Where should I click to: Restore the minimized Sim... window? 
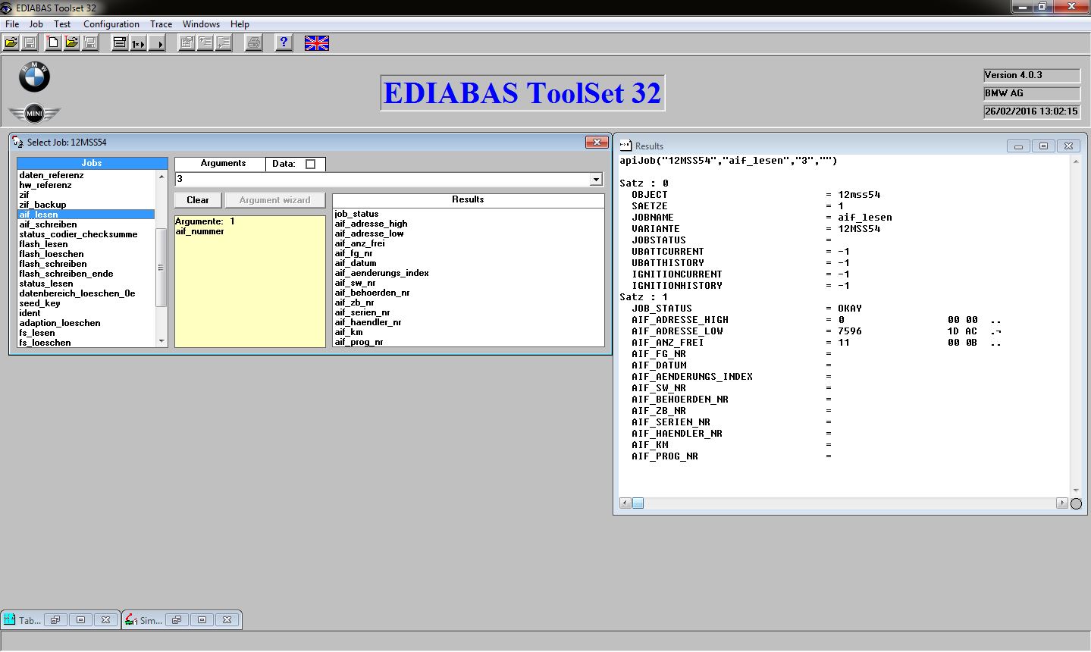click(x=176, y=620)
